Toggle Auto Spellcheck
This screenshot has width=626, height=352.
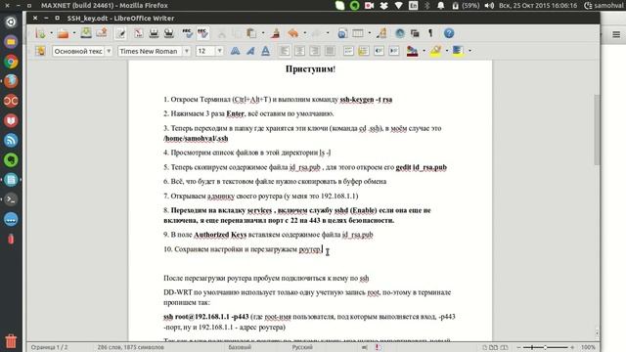tap(202, 33)
